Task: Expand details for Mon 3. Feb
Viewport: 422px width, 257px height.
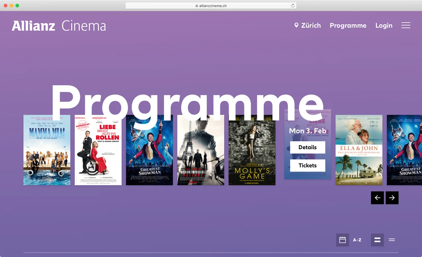Action: click(x=308, y=147)
